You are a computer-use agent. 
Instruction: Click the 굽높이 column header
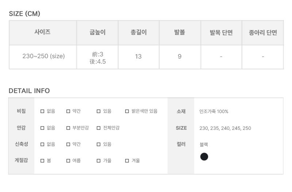pos(97,32)
